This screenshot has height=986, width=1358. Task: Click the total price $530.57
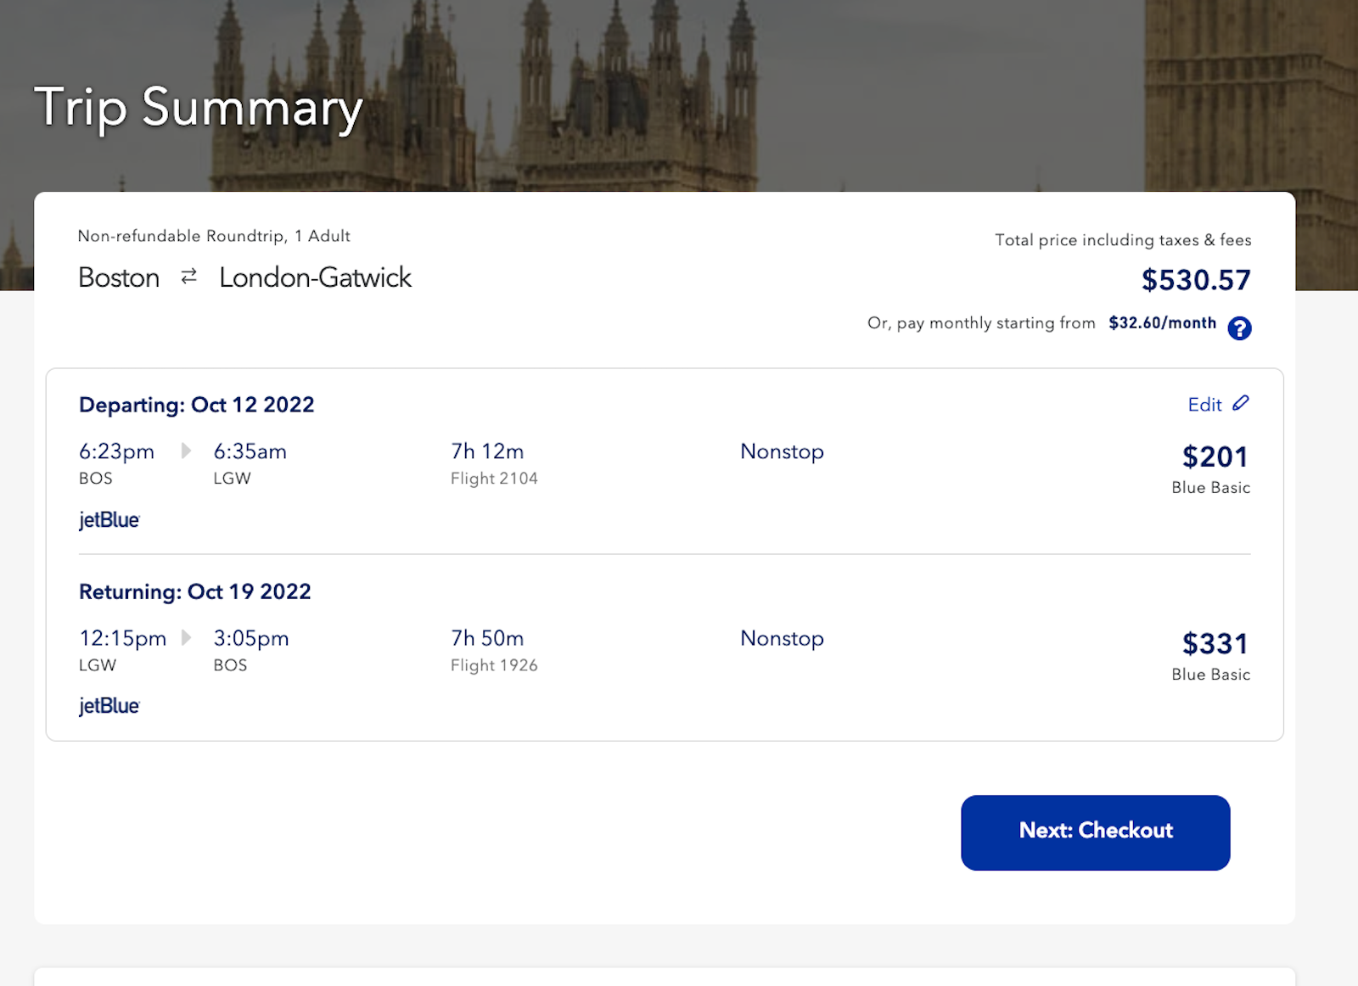(1195, 280)
